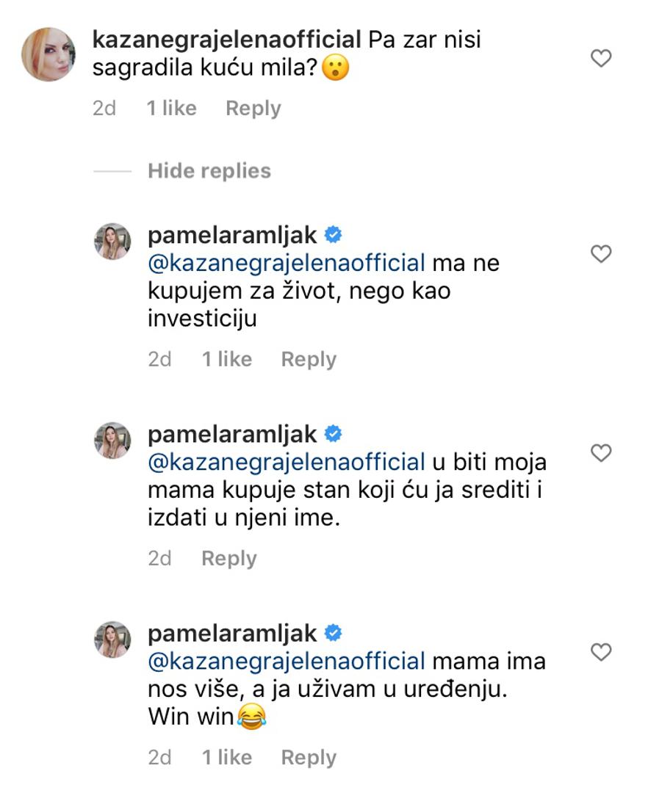Tap pamelaramljak avatar beside "mama ima nos više" reply
Viewport: 648px width, 793px height.
pyautogui.click(x=112, y=639)
